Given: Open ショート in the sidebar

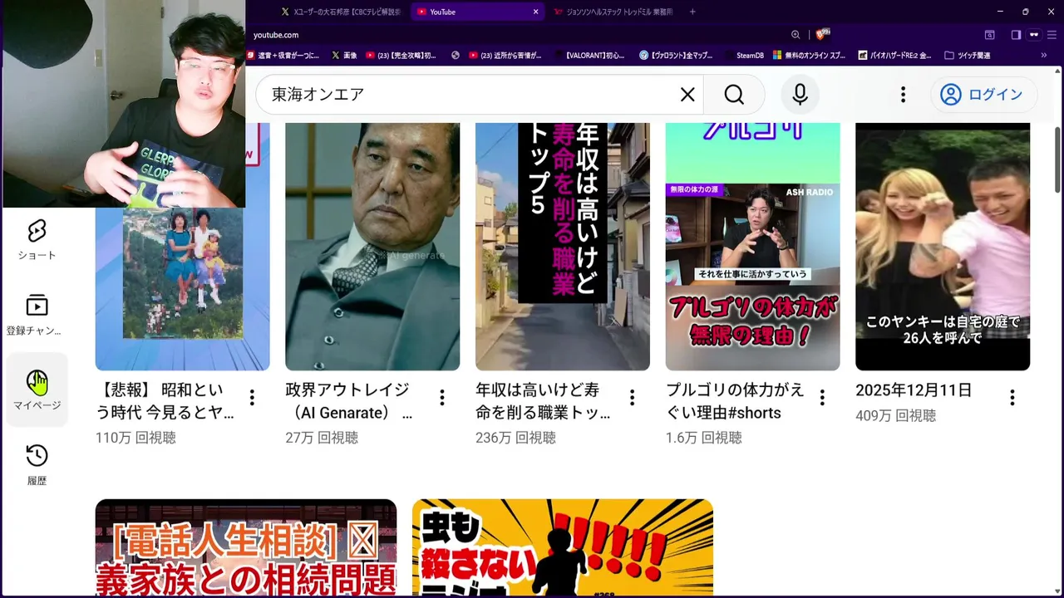Looking at the screenshot, I should pyautogui.click(x=37, y=239).
